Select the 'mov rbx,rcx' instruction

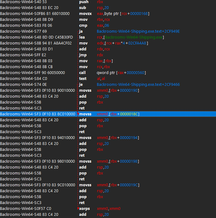(x=108, y=20)
